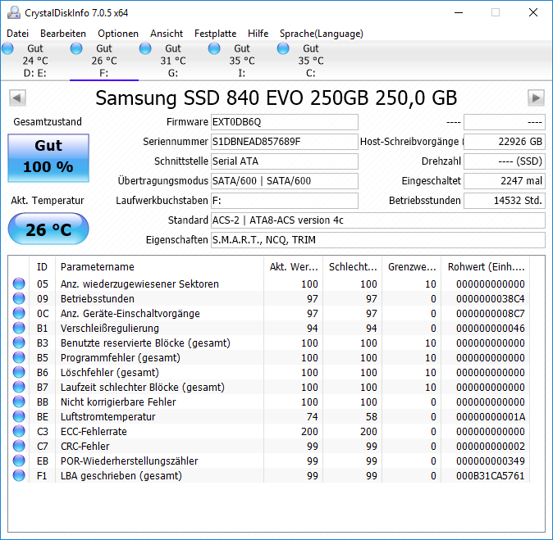
Task: Open the Ansicht menu
Action: pos(167,34)
